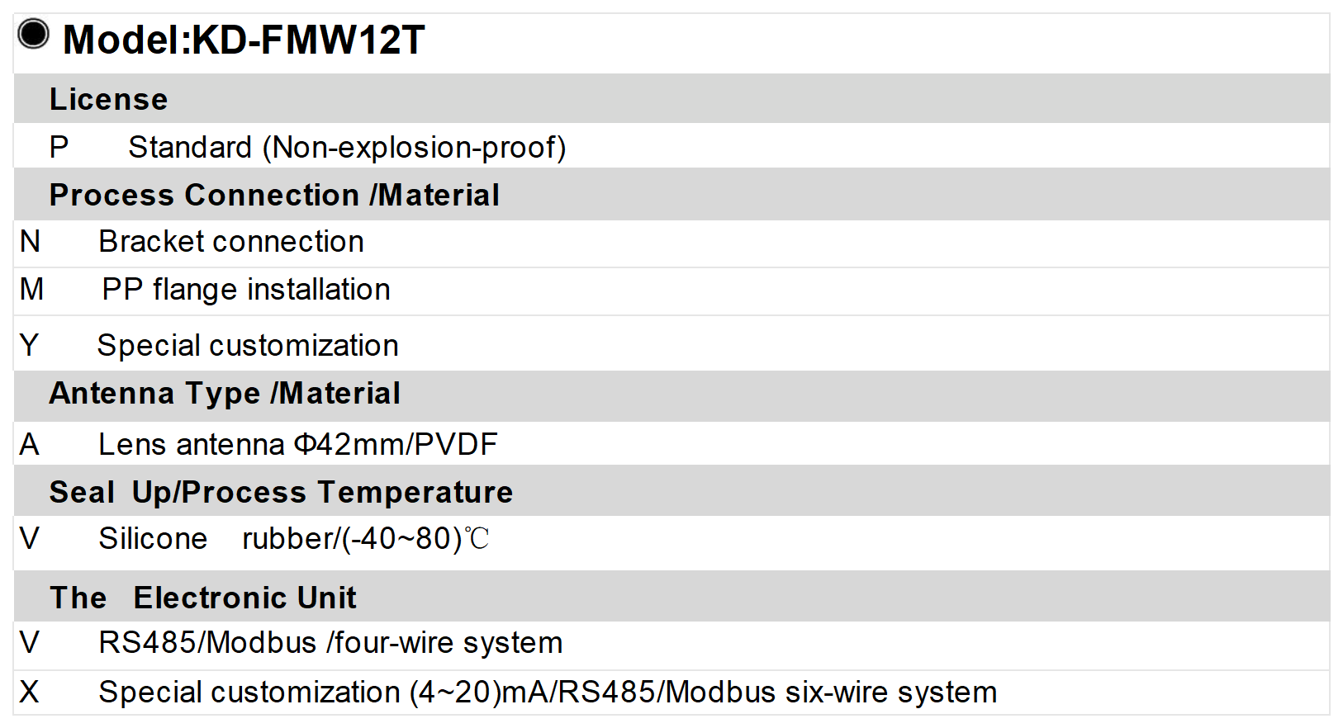Click code N for Bracket connection
The height and width of the screenshot is (728, 1343).
pyautogui.click(x=31, y=241)
